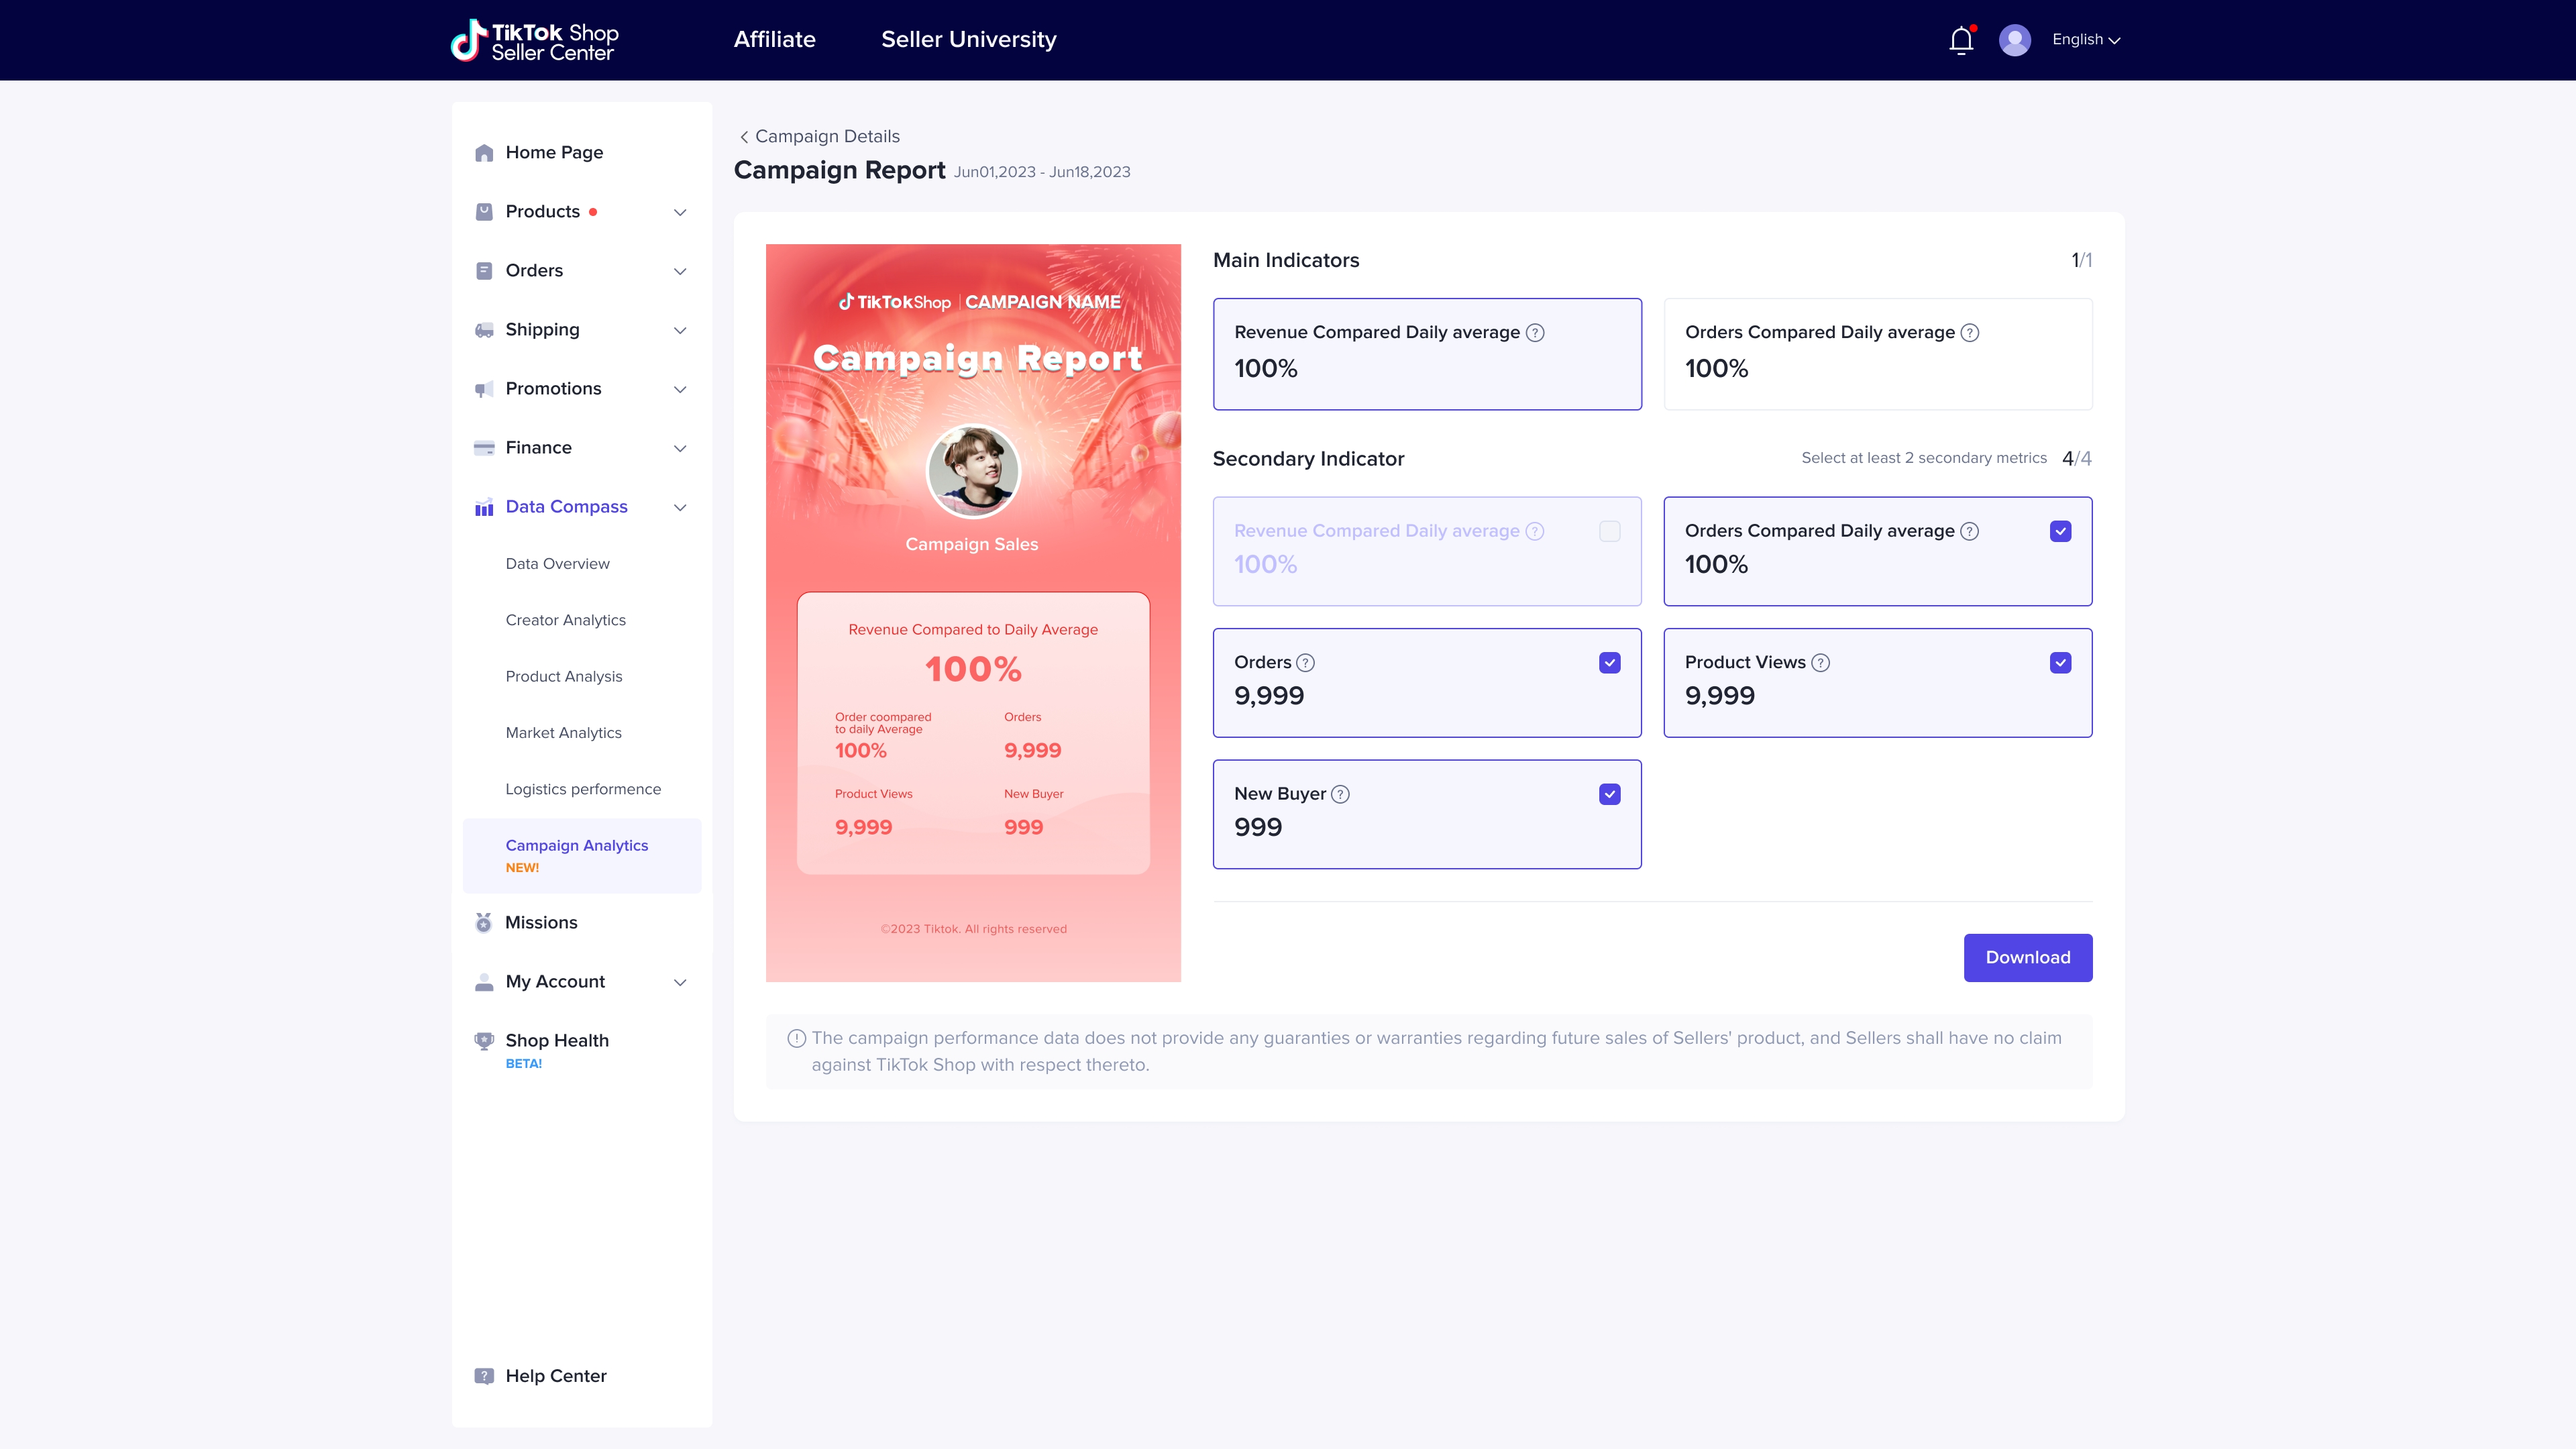Click the info icon next to Product Views
Image resolution: width=2576 pixels, height=1449 pixels.
(1821, 663)
